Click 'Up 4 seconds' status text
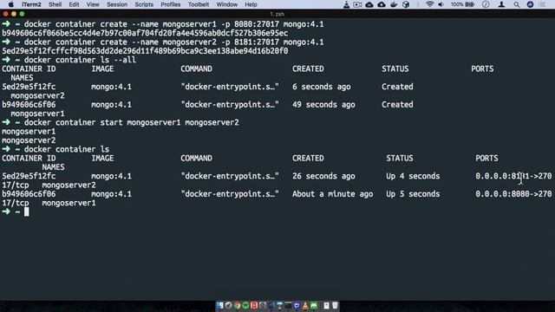This screenshot has height=312, width=555. [413, 176]
